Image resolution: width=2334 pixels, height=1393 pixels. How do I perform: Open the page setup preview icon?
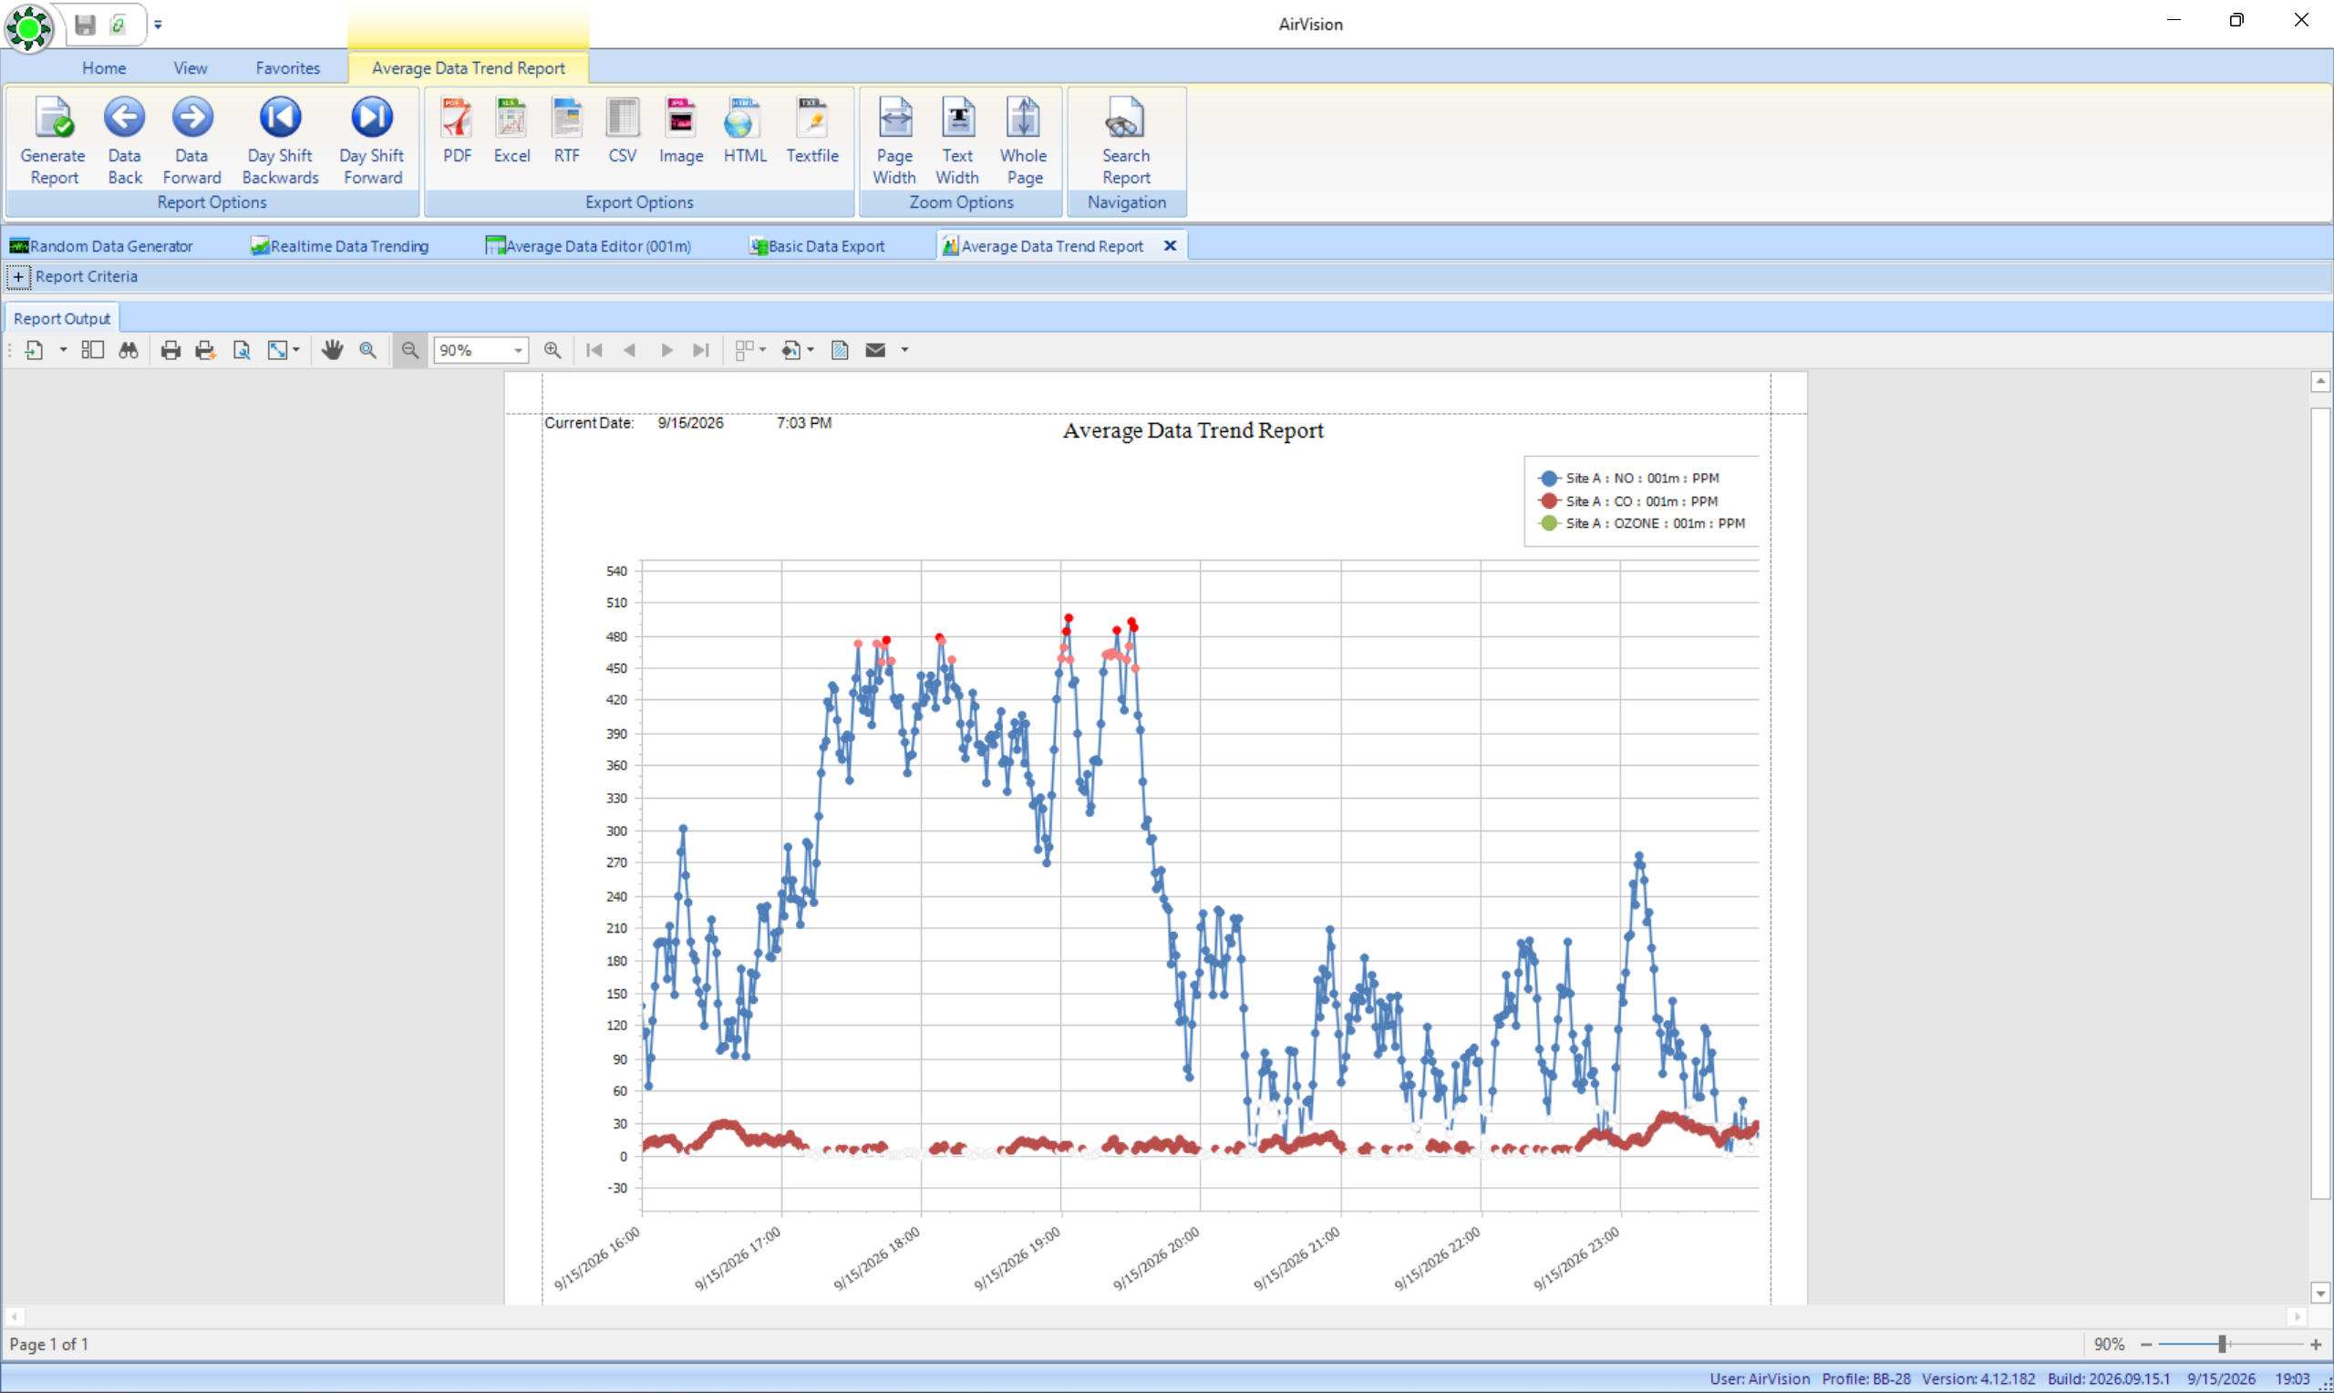coord(242,350)
